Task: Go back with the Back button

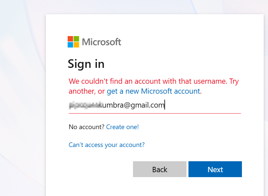Action: [160, 169]
